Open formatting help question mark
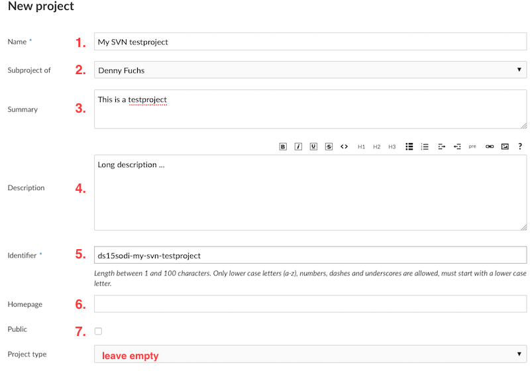This screenshot has width=530, height=375. (x=520, y=146)
